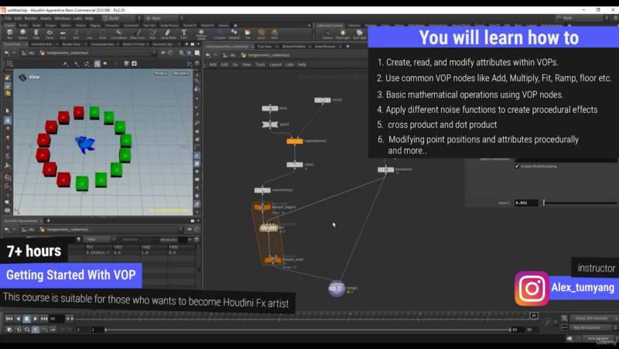Open the No cam camera dropdown

pos(181,74)
